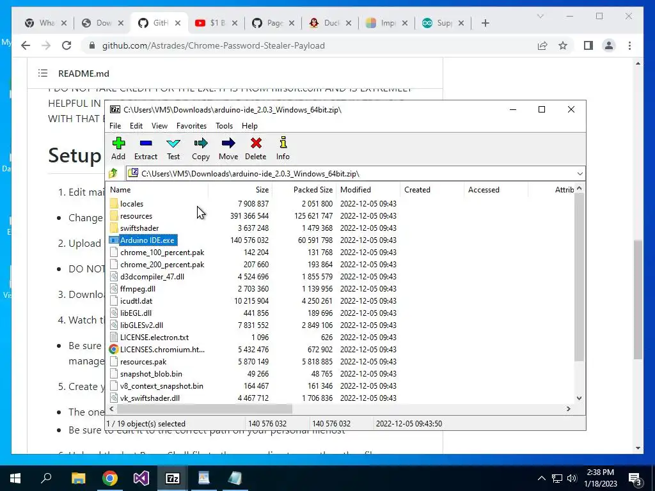Image resolution: width=655 pixels, height=491 pixels.
Task: Click the 7-Zip vertical scrollbar thumb
Action: tap(579, 277)
